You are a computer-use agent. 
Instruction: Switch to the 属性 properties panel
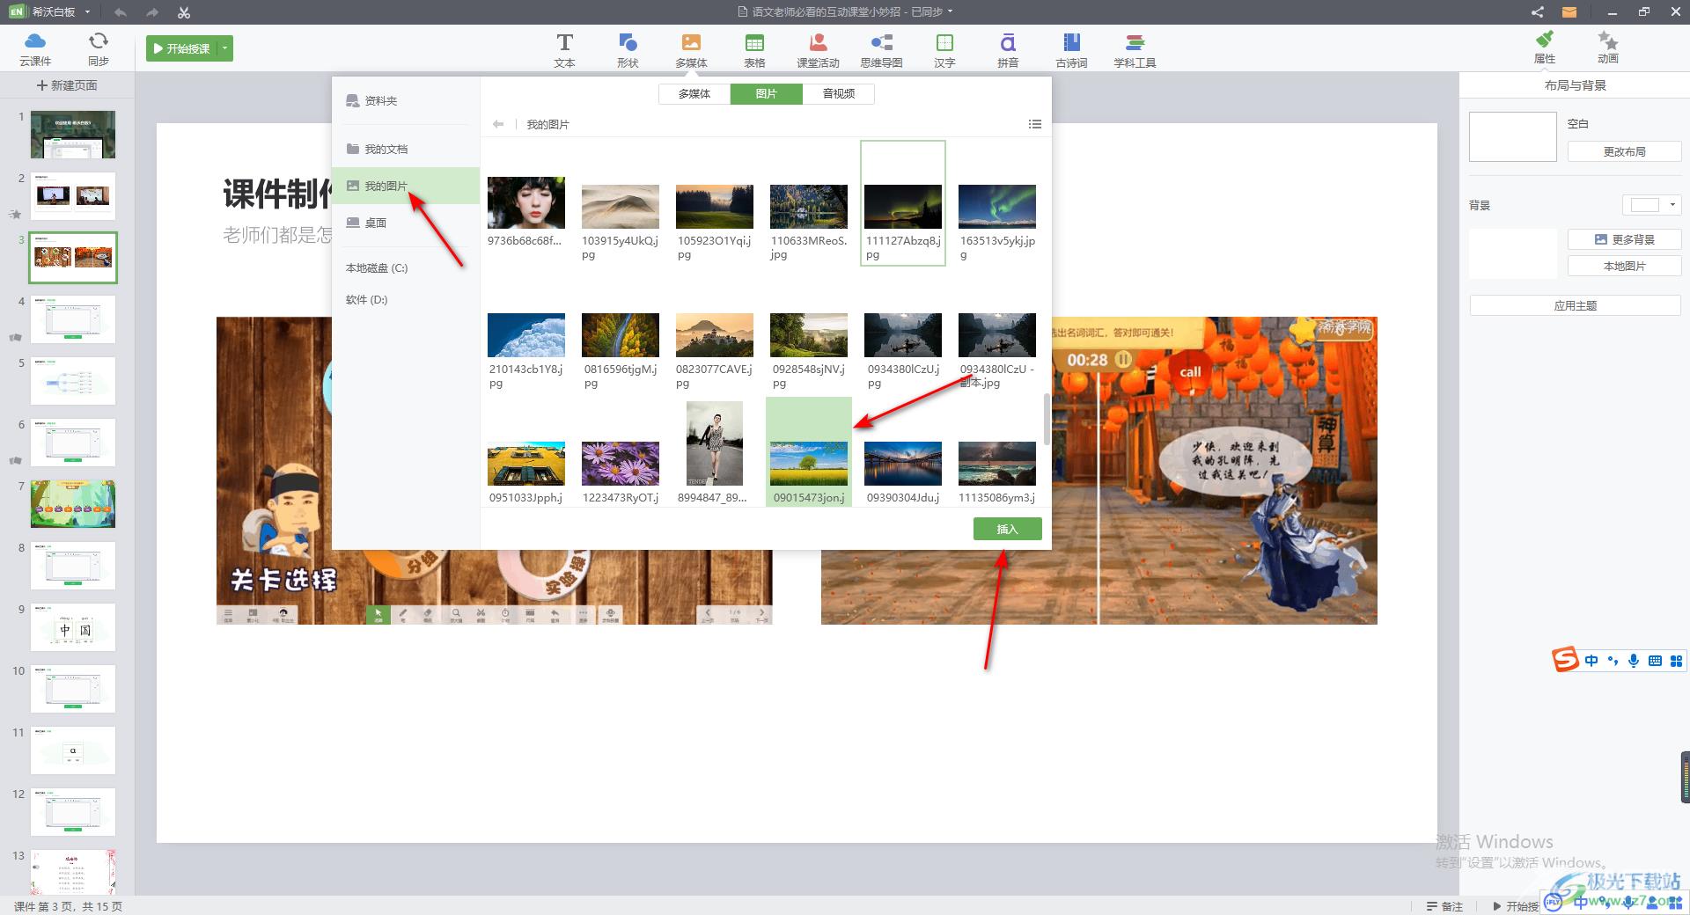[x=1545, y=48]
